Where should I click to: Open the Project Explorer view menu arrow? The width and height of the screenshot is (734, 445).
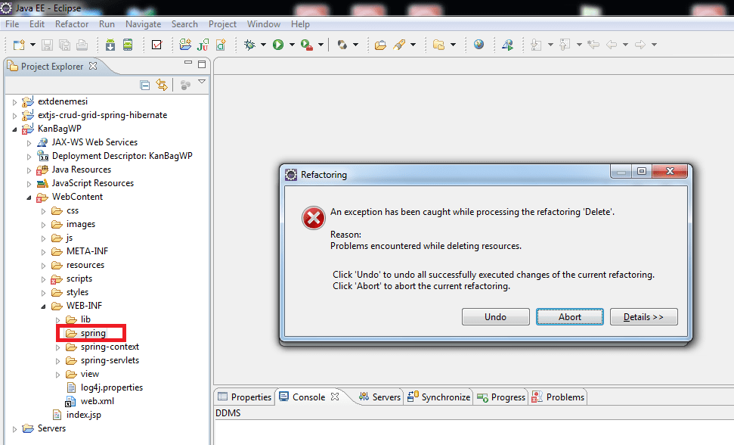[x=202, y=83]
